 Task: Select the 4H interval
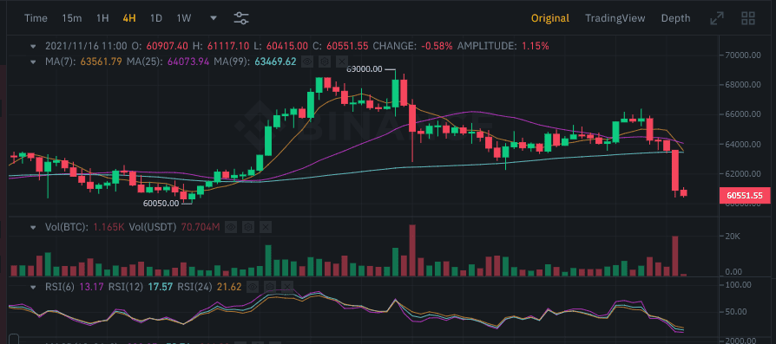coord(129,18)
